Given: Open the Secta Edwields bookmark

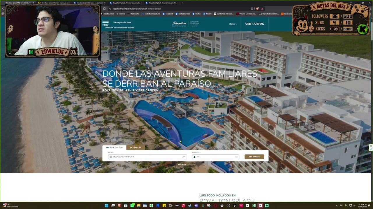Looking at the screenshot, I should [183, 14].
